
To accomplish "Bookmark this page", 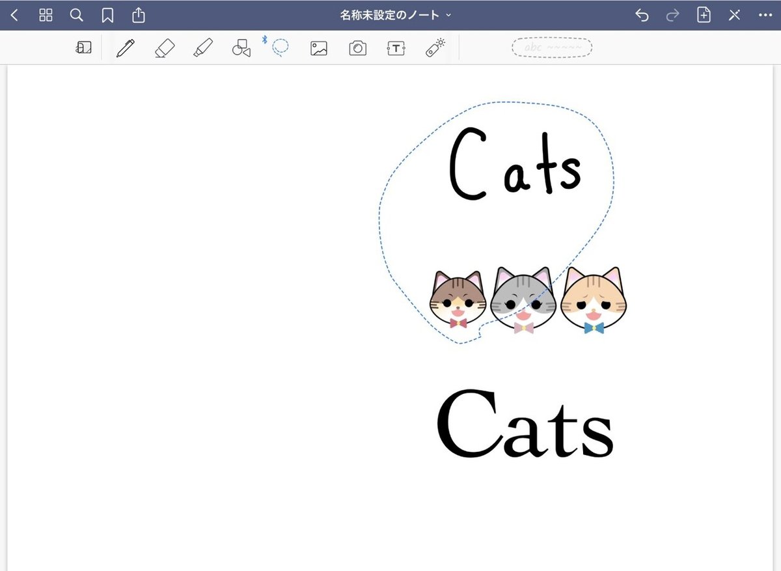I will pyautogui.click(x=108, y=16).
